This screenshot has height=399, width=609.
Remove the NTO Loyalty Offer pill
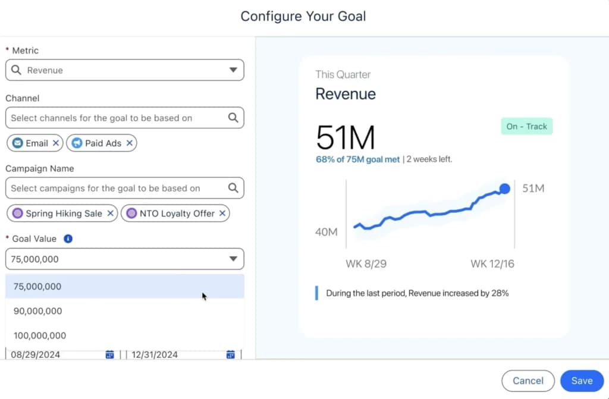[222, 213]
